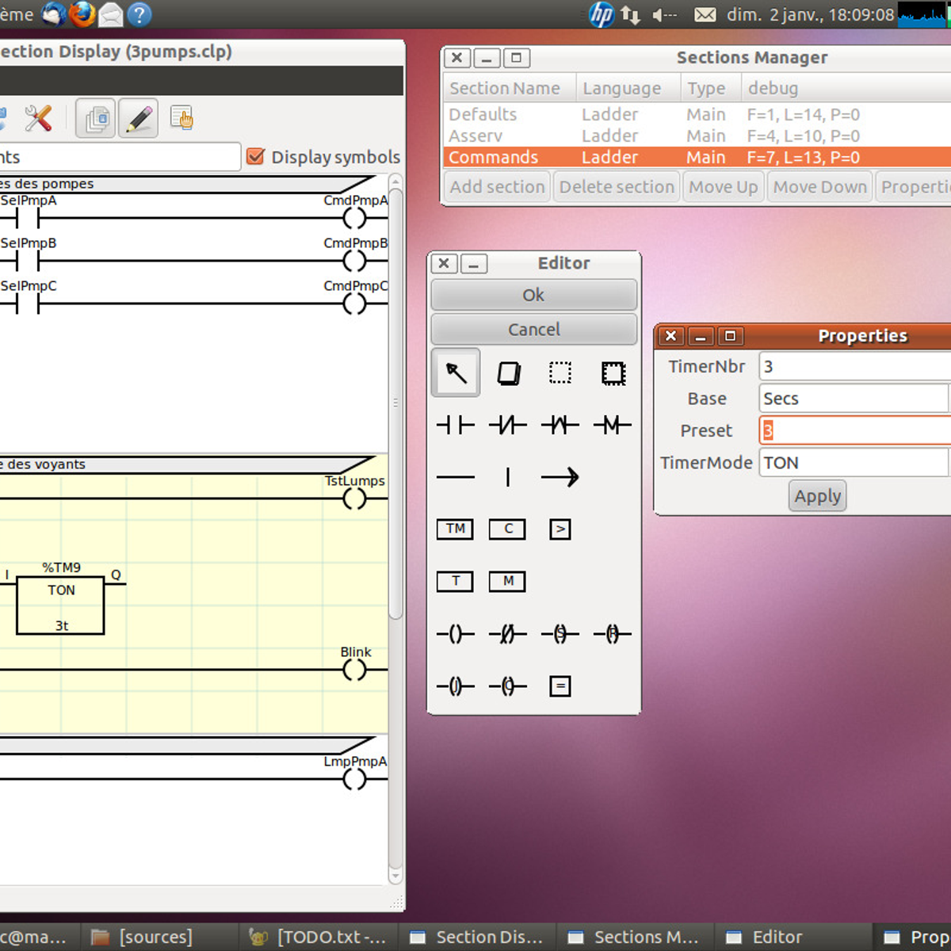Pick the C counter block element
Viewport: 951px width, 951px height.
coord(507,529)
